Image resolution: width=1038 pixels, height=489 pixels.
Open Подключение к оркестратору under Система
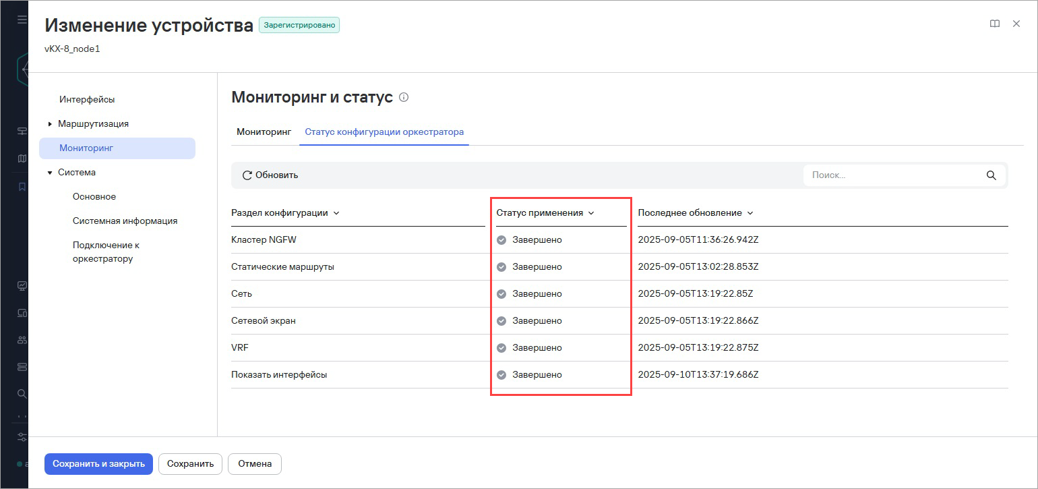[106, 252]
